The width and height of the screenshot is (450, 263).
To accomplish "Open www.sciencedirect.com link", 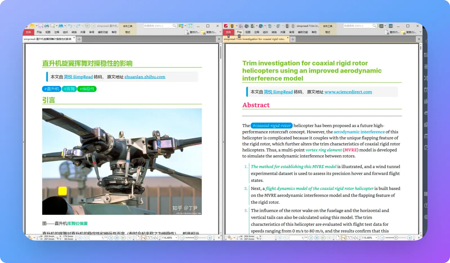I will [x=348, y=92].
